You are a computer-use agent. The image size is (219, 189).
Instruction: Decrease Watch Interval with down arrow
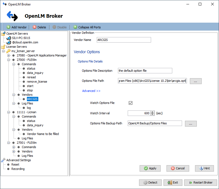point(152,114)
